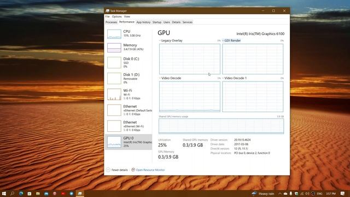Click the GPU Memory 0.3/3.9 GB value
This screenshot has width=350, height=197.
point(168,157)
